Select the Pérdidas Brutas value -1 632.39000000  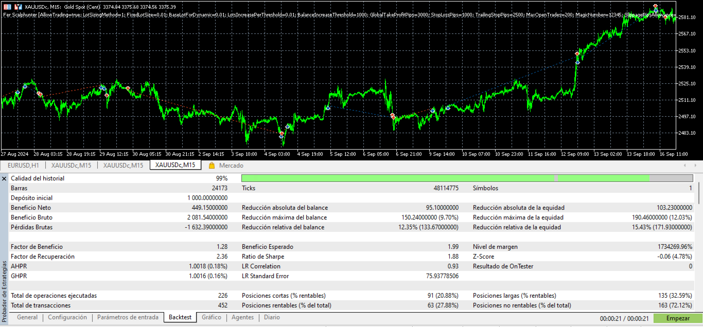click(206, 227)
